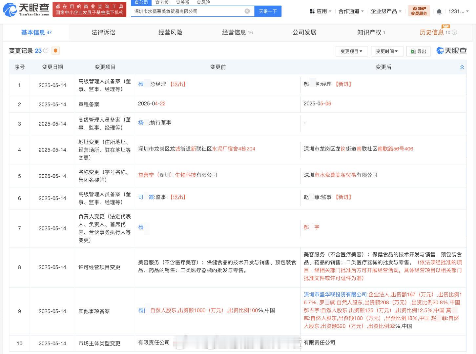Open 深圳市盛华联投资有限公司 shareholder link
The width and height of the screenshot is (476, 354).
coord(335,294)
